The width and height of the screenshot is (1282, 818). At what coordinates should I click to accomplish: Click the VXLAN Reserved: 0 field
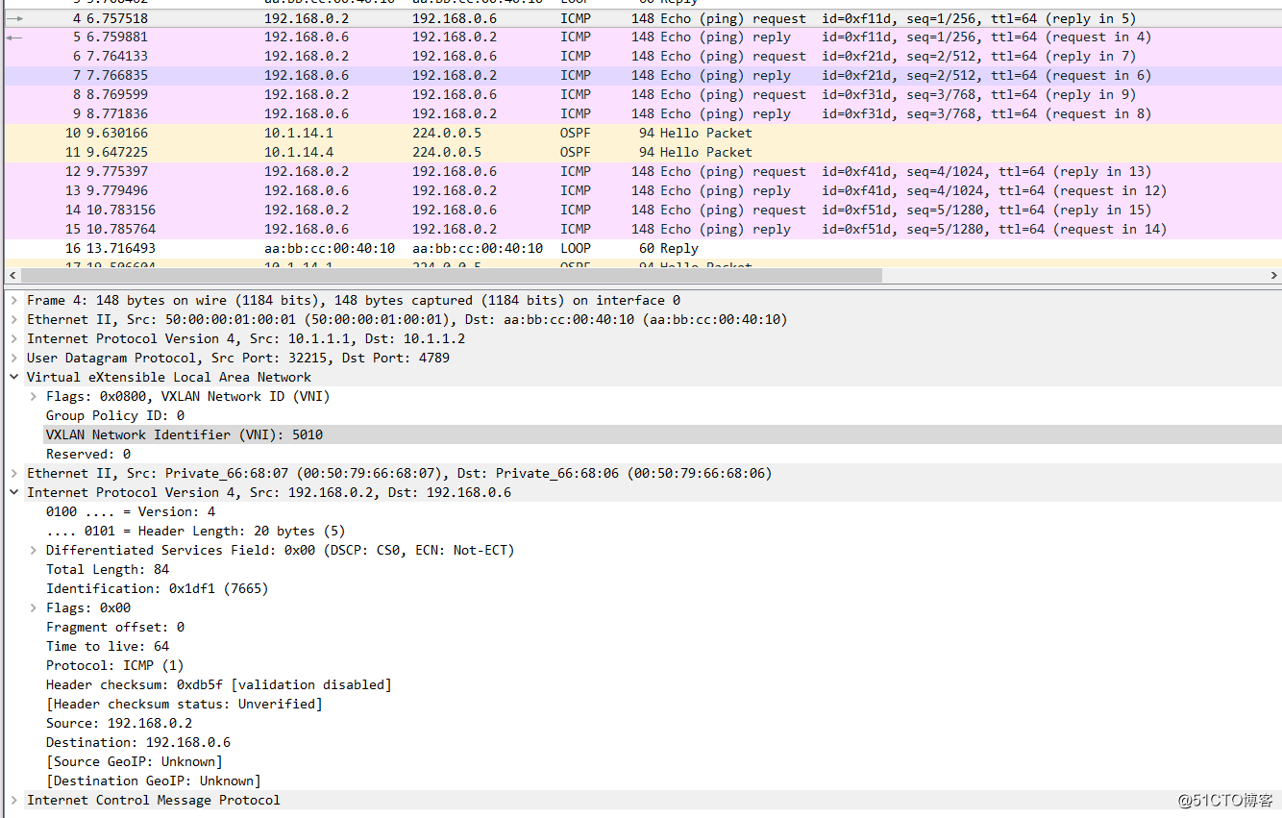click(88, 454)
